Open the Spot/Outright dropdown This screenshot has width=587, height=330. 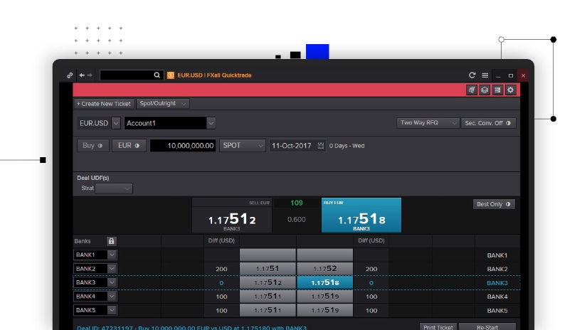[x=163, y=103]
